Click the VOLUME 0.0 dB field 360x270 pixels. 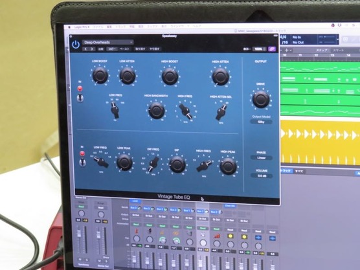(262, 176)
